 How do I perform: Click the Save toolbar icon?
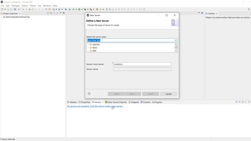coord(8,9)
